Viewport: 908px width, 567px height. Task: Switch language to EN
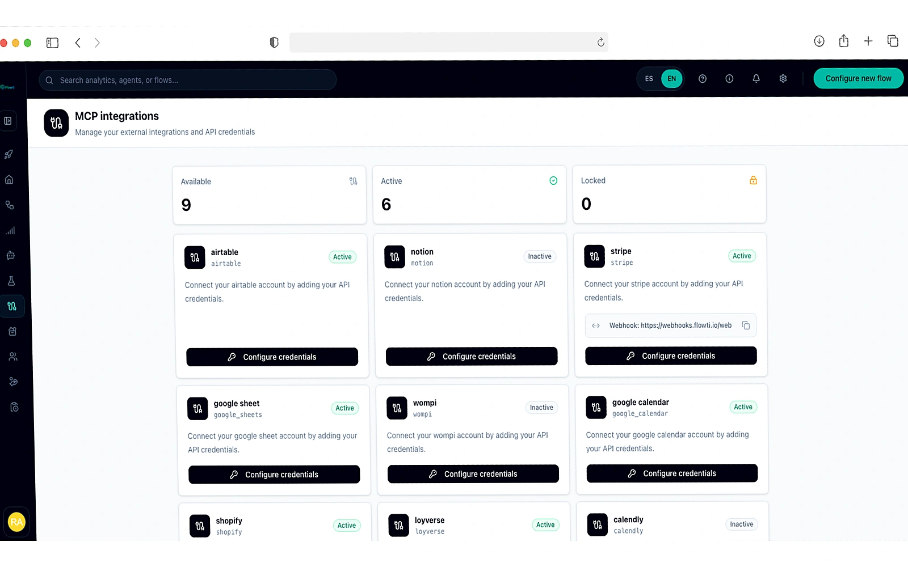coord(672,79)
